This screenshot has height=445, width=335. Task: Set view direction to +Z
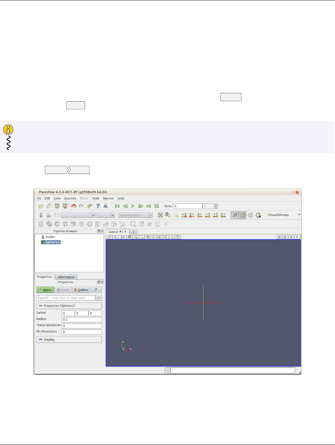(x=216, y=215)
